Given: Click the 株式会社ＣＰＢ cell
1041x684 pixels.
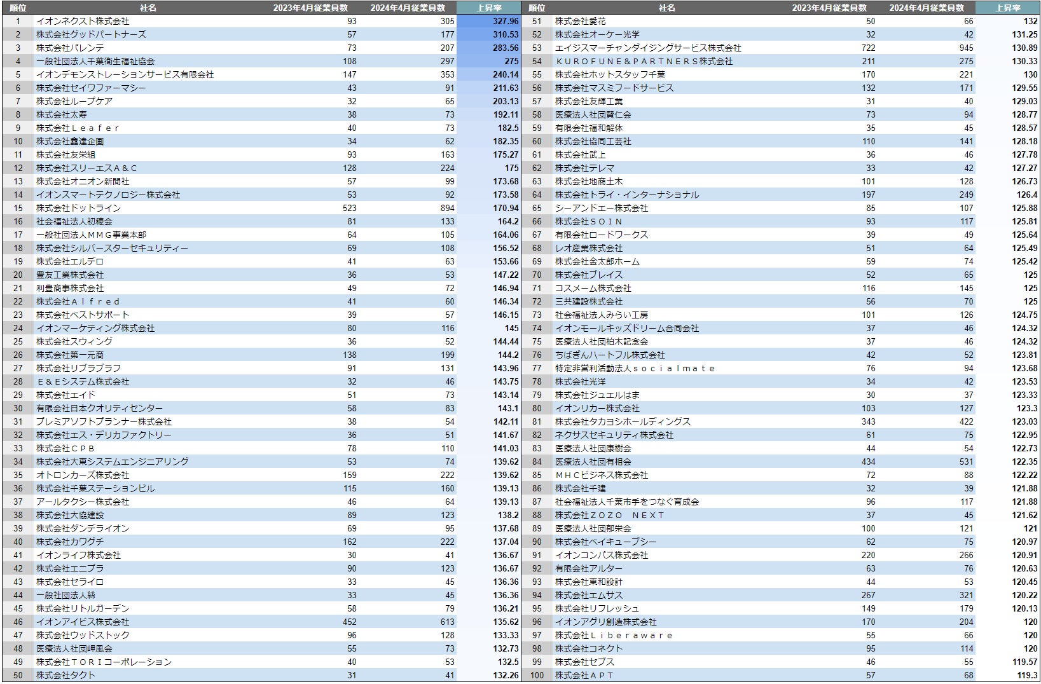Looking at the screenshot, I should (x=65, y=448).
